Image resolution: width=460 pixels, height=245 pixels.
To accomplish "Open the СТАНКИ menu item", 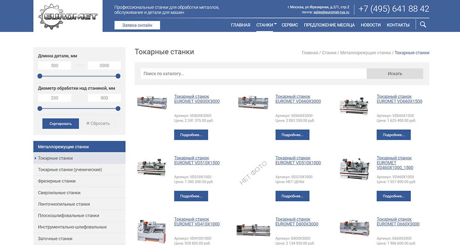I will pos(264,25).
